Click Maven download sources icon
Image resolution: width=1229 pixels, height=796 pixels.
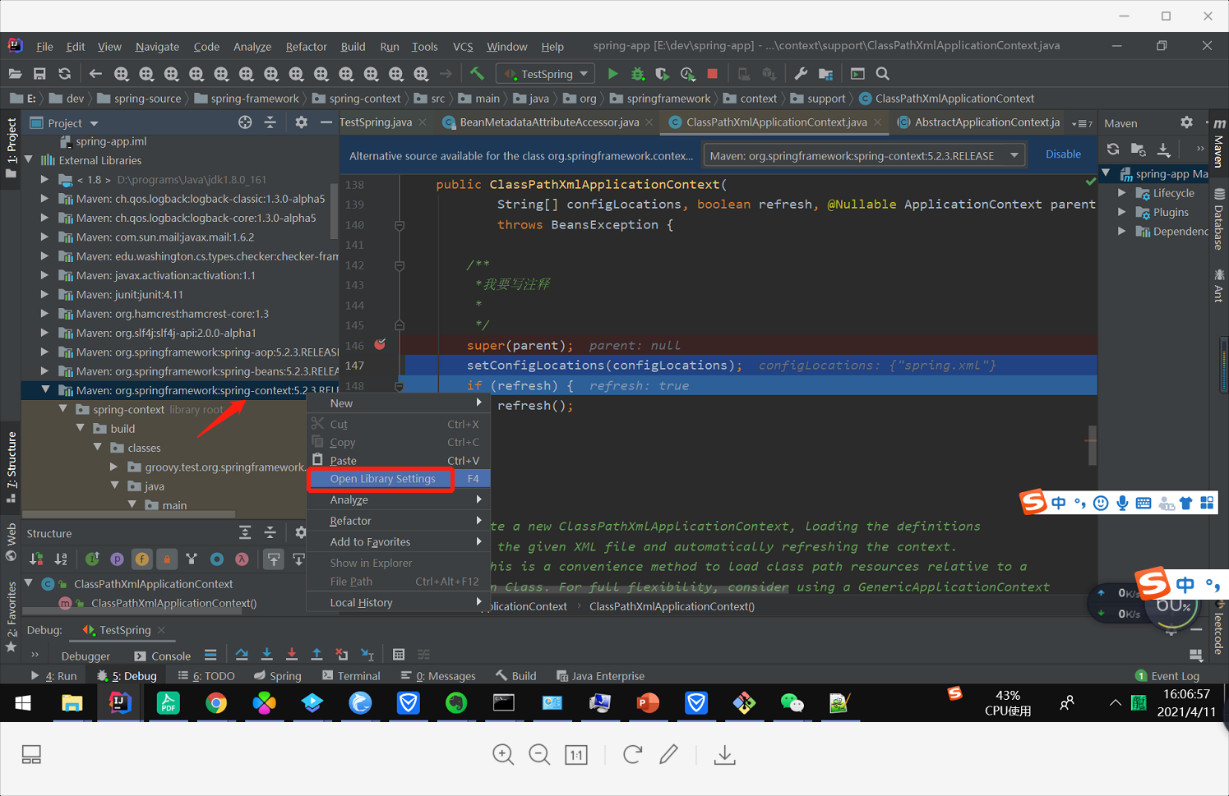pos(1164,149)
